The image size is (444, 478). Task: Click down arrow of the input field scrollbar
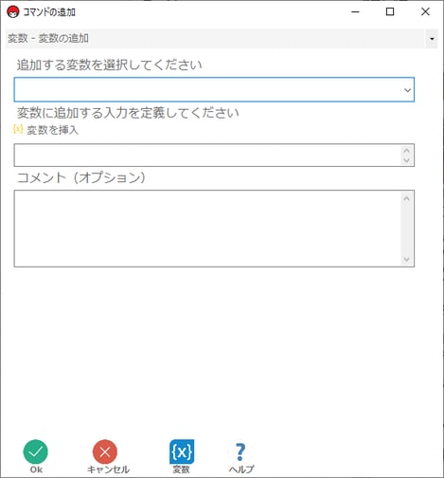coord(407,160)
